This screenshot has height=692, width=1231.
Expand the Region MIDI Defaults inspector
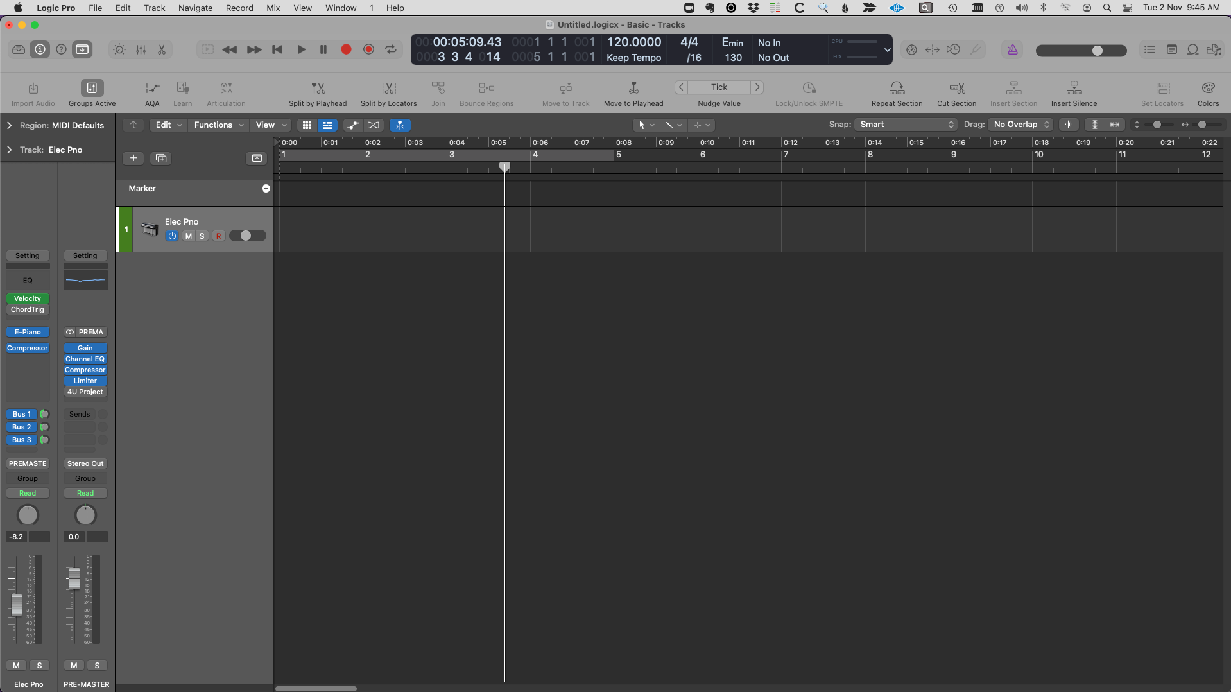click(x=8, y=125)
